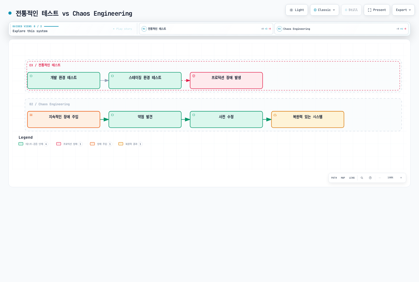
Task: Toggle the Light theme button
Action: point(297,10)
